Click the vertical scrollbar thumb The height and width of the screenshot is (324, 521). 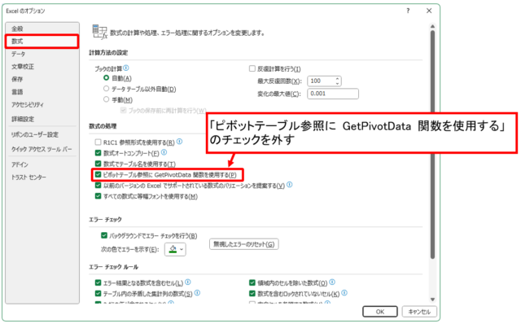click(x=432, y=145)
